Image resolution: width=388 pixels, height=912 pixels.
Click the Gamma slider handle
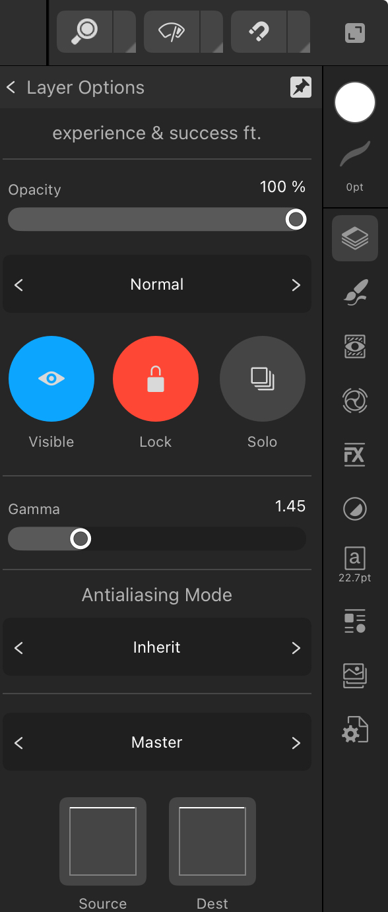(81, 539)
